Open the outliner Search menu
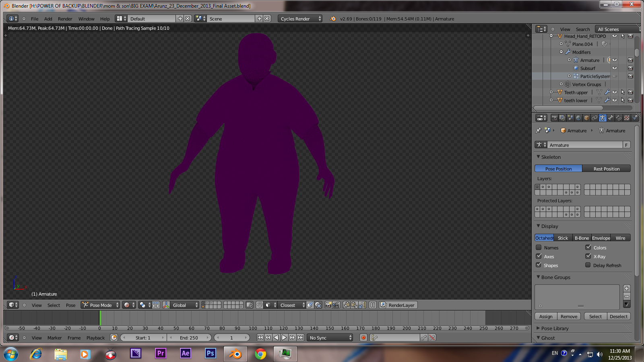This screenshot has width=644, height=362. 582,29
